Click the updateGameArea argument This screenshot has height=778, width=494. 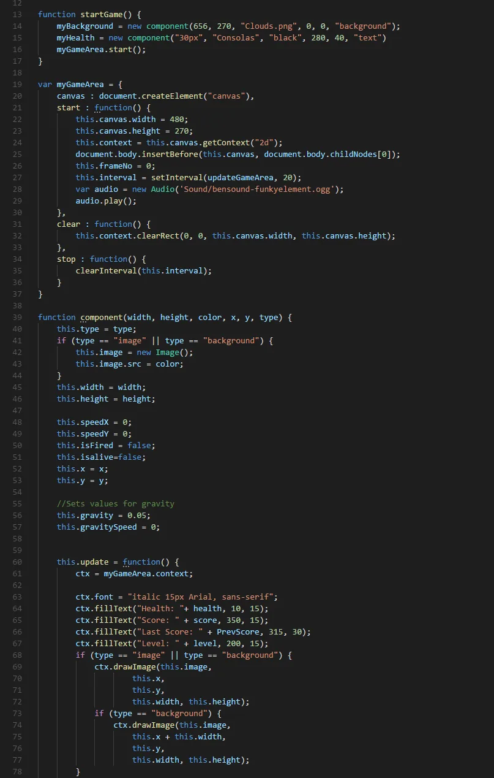point(241,177)
